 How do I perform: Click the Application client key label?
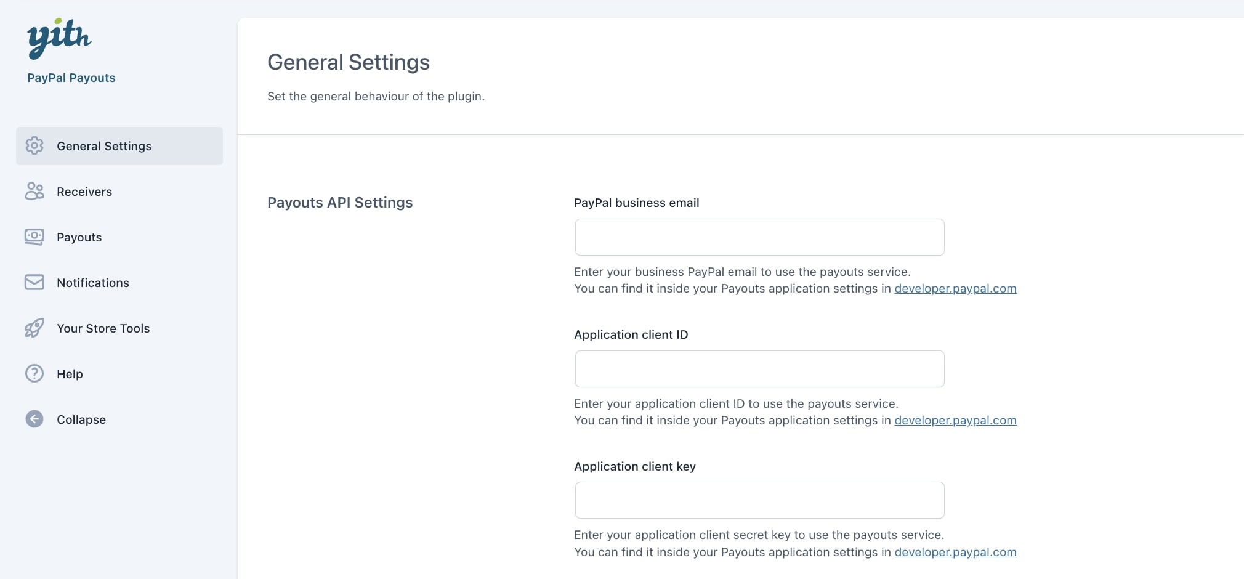click(635, 466)
